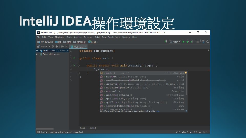This screenshot has width=246, height=138.
Task: Click the company package breadcrumb
Action: pyautogui.click(x=79, y=42)
